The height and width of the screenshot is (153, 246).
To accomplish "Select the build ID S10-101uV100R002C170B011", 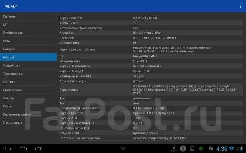I will coord(155,38).
